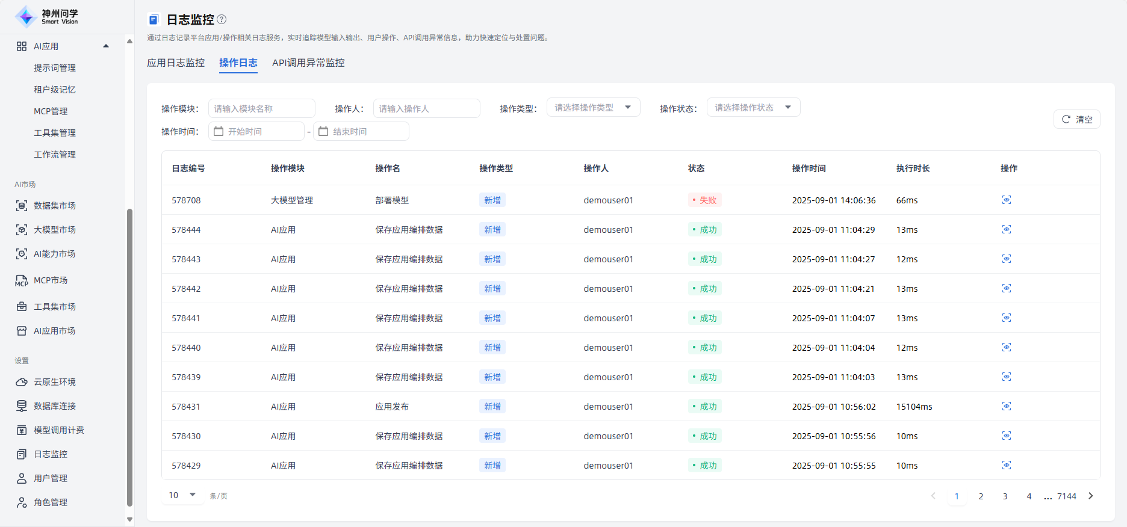Image resolution: width=1127 pixels, height=527 pixels.
Task: Click the next page arrow
Action: pos(1090,496)
